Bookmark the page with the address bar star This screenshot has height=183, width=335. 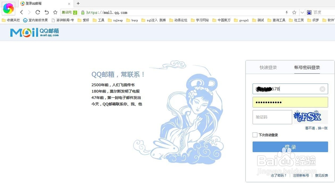(294, 12)
